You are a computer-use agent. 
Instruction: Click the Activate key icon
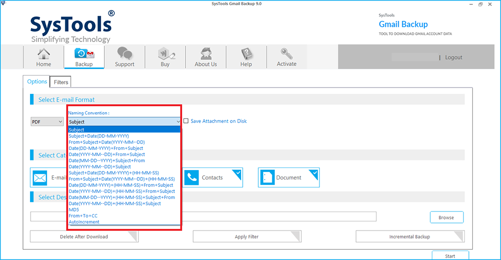pos(286,53)
